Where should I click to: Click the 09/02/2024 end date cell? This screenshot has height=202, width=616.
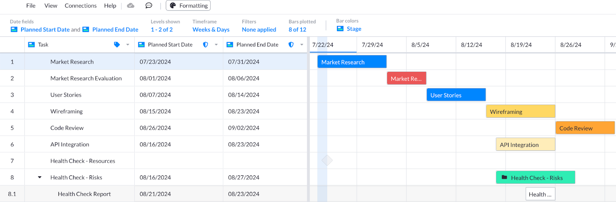[265, 128]
